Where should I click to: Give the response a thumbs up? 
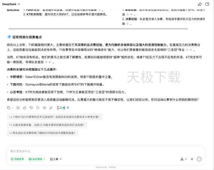point(25,107)
